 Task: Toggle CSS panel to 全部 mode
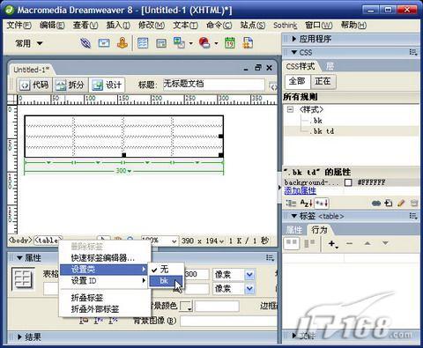point(297,81)
